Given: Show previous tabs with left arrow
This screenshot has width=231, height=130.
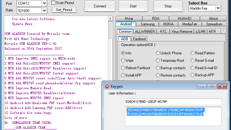Looking at the screenshot, I should point(218,31).
